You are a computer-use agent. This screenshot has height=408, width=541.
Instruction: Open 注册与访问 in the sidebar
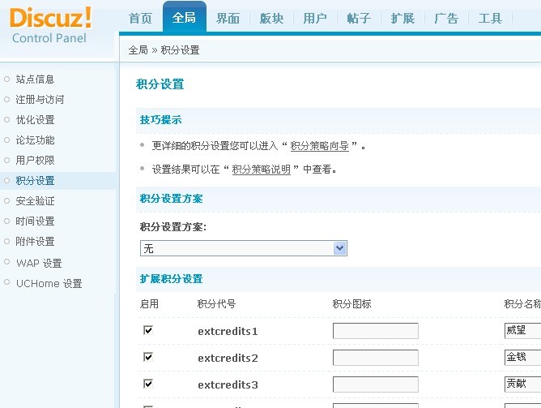click(40, 100)
